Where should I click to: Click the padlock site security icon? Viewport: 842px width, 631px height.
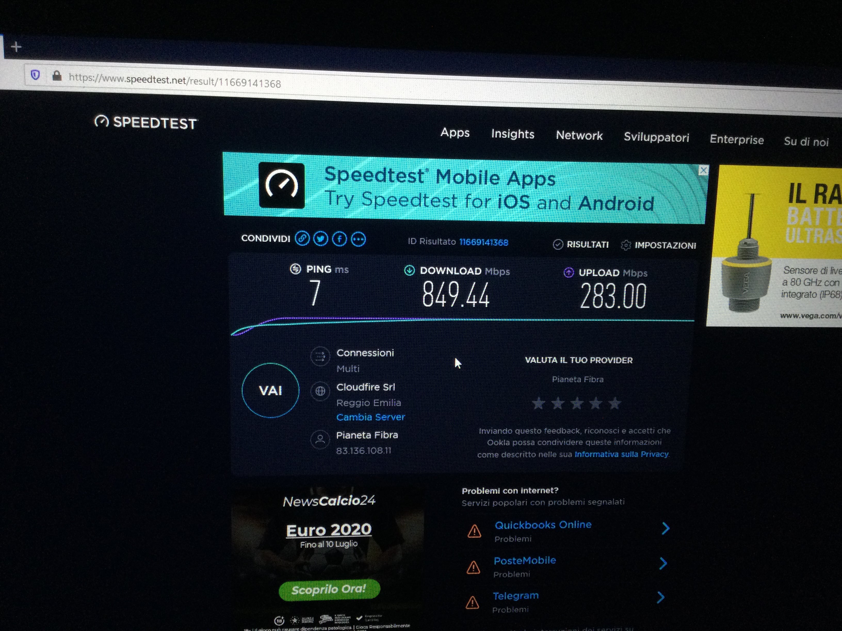tap(57, 76)
